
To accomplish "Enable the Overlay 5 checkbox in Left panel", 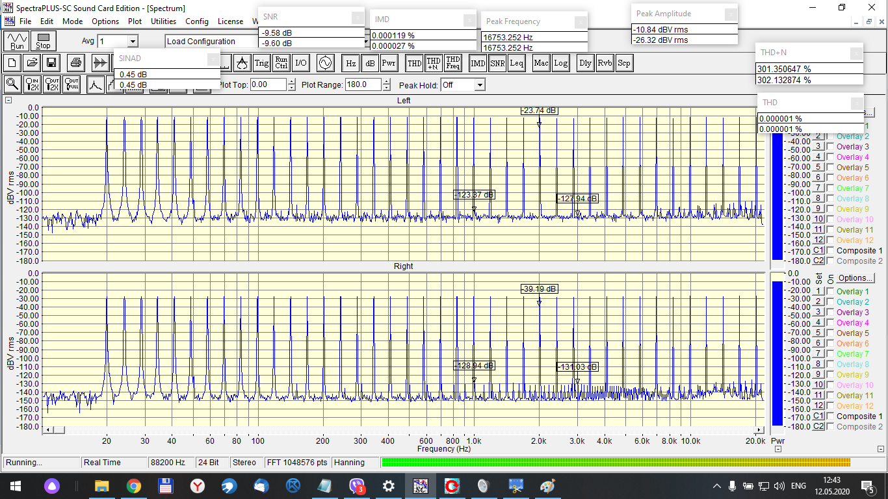I will (830, 168).
